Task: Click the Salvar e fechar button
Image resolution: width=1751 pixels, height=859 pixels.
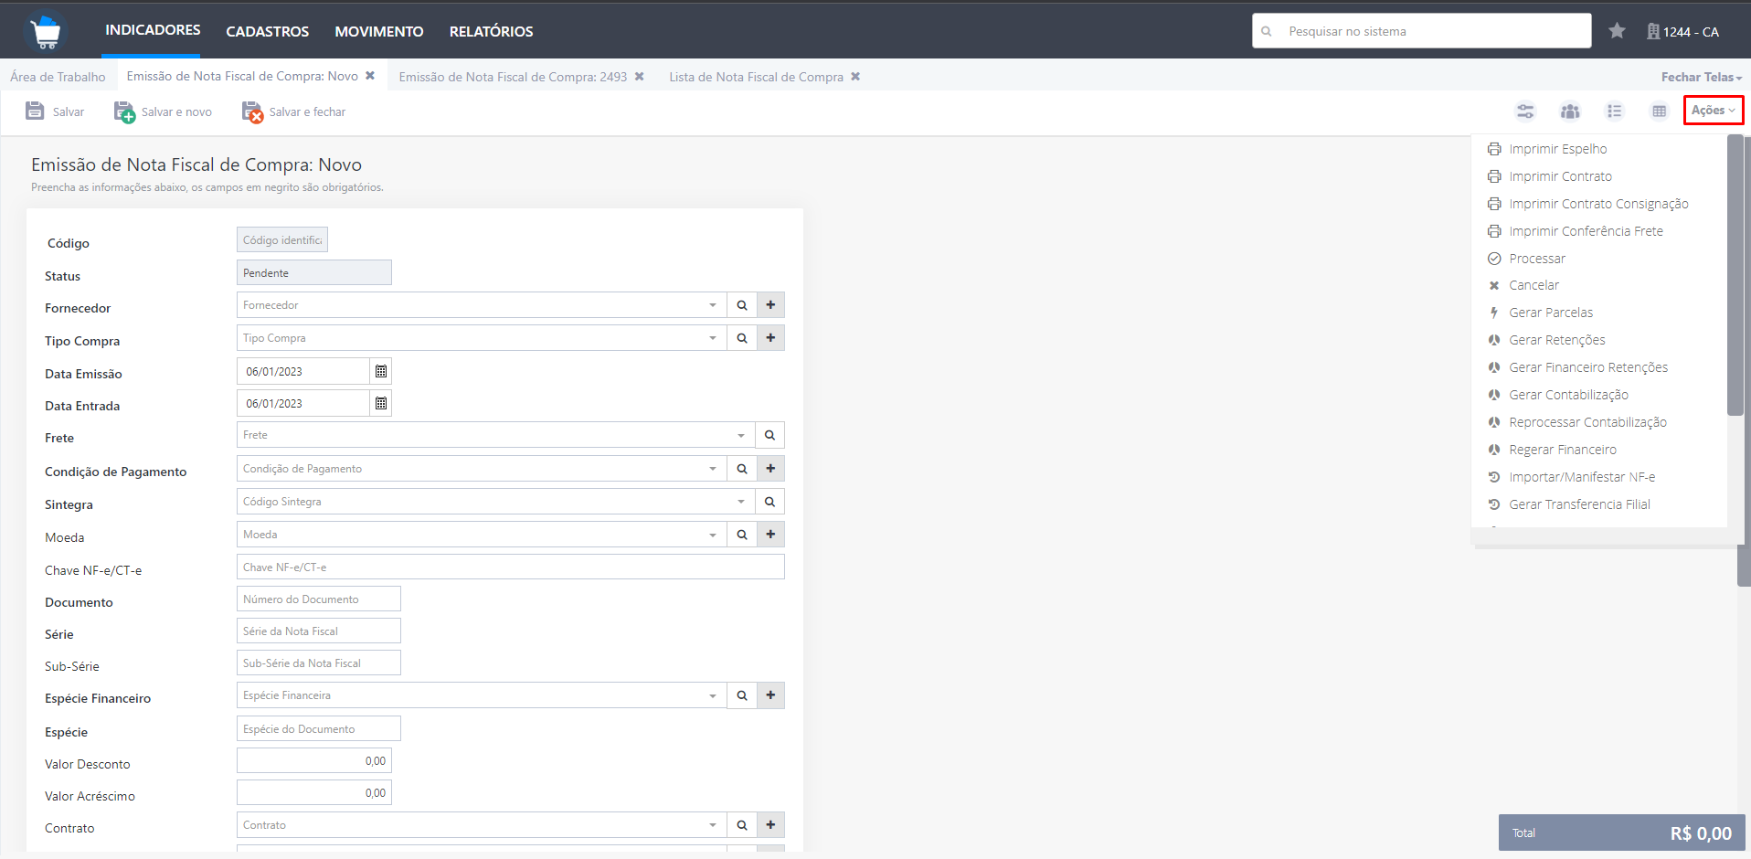Action: pyautogui.click(x=293, y=111)
